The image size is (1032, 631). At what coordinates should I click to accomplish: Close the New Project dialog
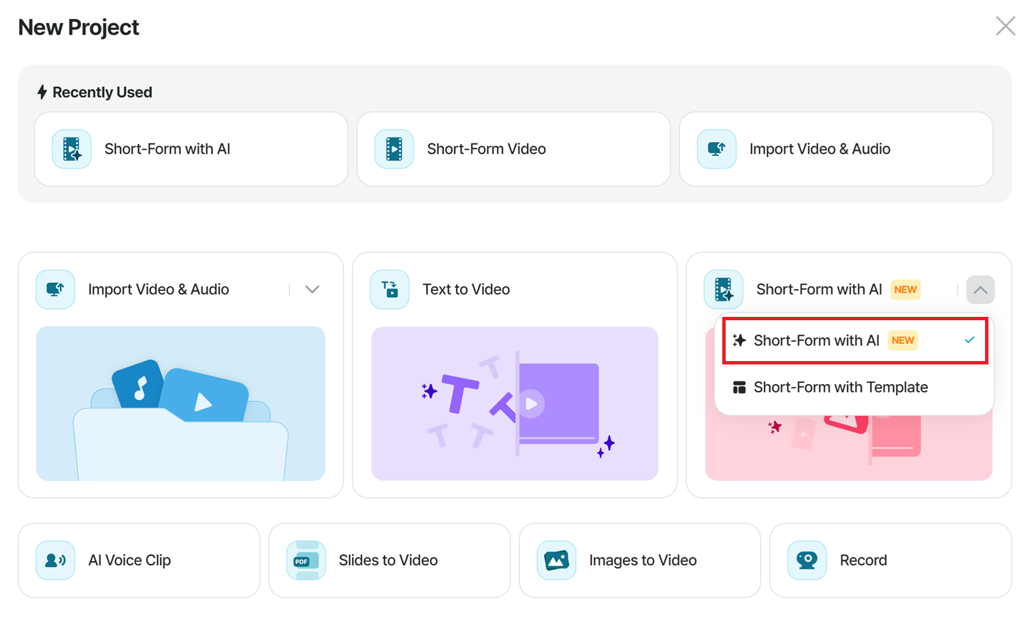point(1005,27)
